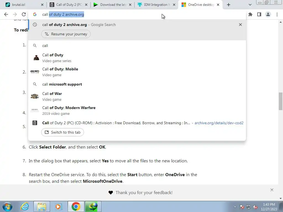Open the Download the latest tab
This screenshot has width=283, height=212.
click(x=113, y=5)
